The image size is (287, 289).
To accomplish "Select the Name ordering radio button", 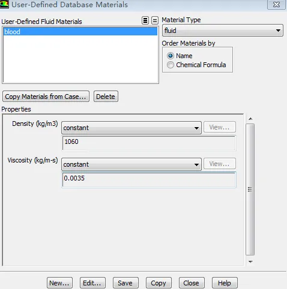I will click(171, 56).
